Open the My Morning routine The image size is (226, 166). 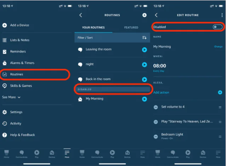click(95, 99)
